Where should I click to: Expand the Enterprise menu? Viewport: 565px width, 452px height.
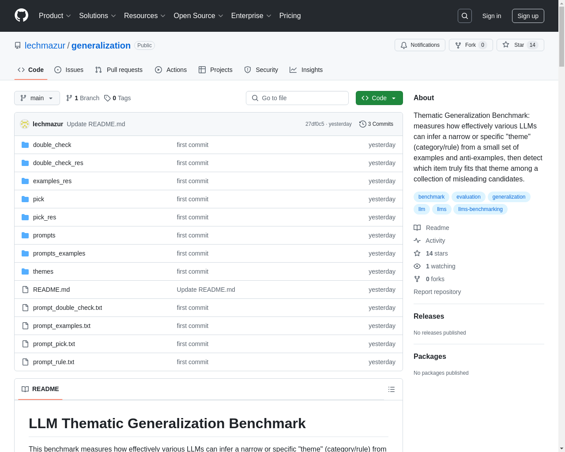coord(251,16)
